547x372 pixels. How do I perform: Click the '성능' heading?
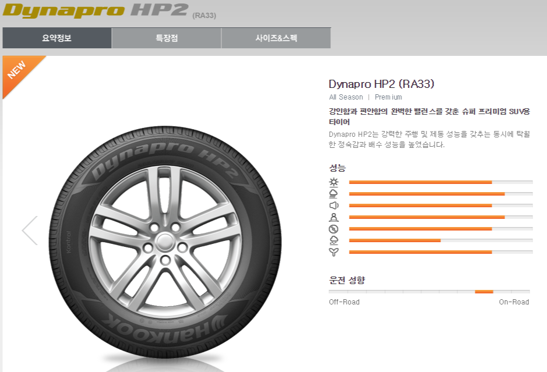[x=337, y=168]
